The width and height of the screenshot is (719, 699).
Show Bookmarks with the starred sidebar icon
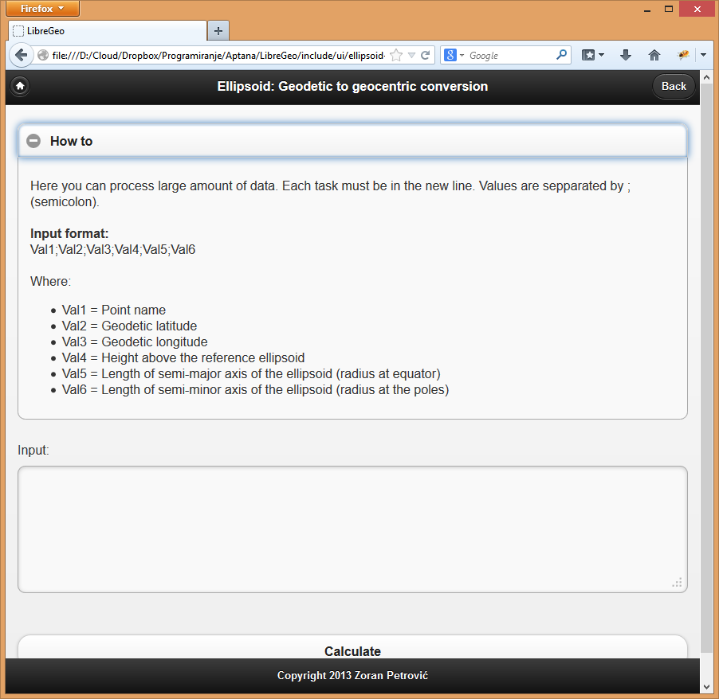[x=589, y=55]
